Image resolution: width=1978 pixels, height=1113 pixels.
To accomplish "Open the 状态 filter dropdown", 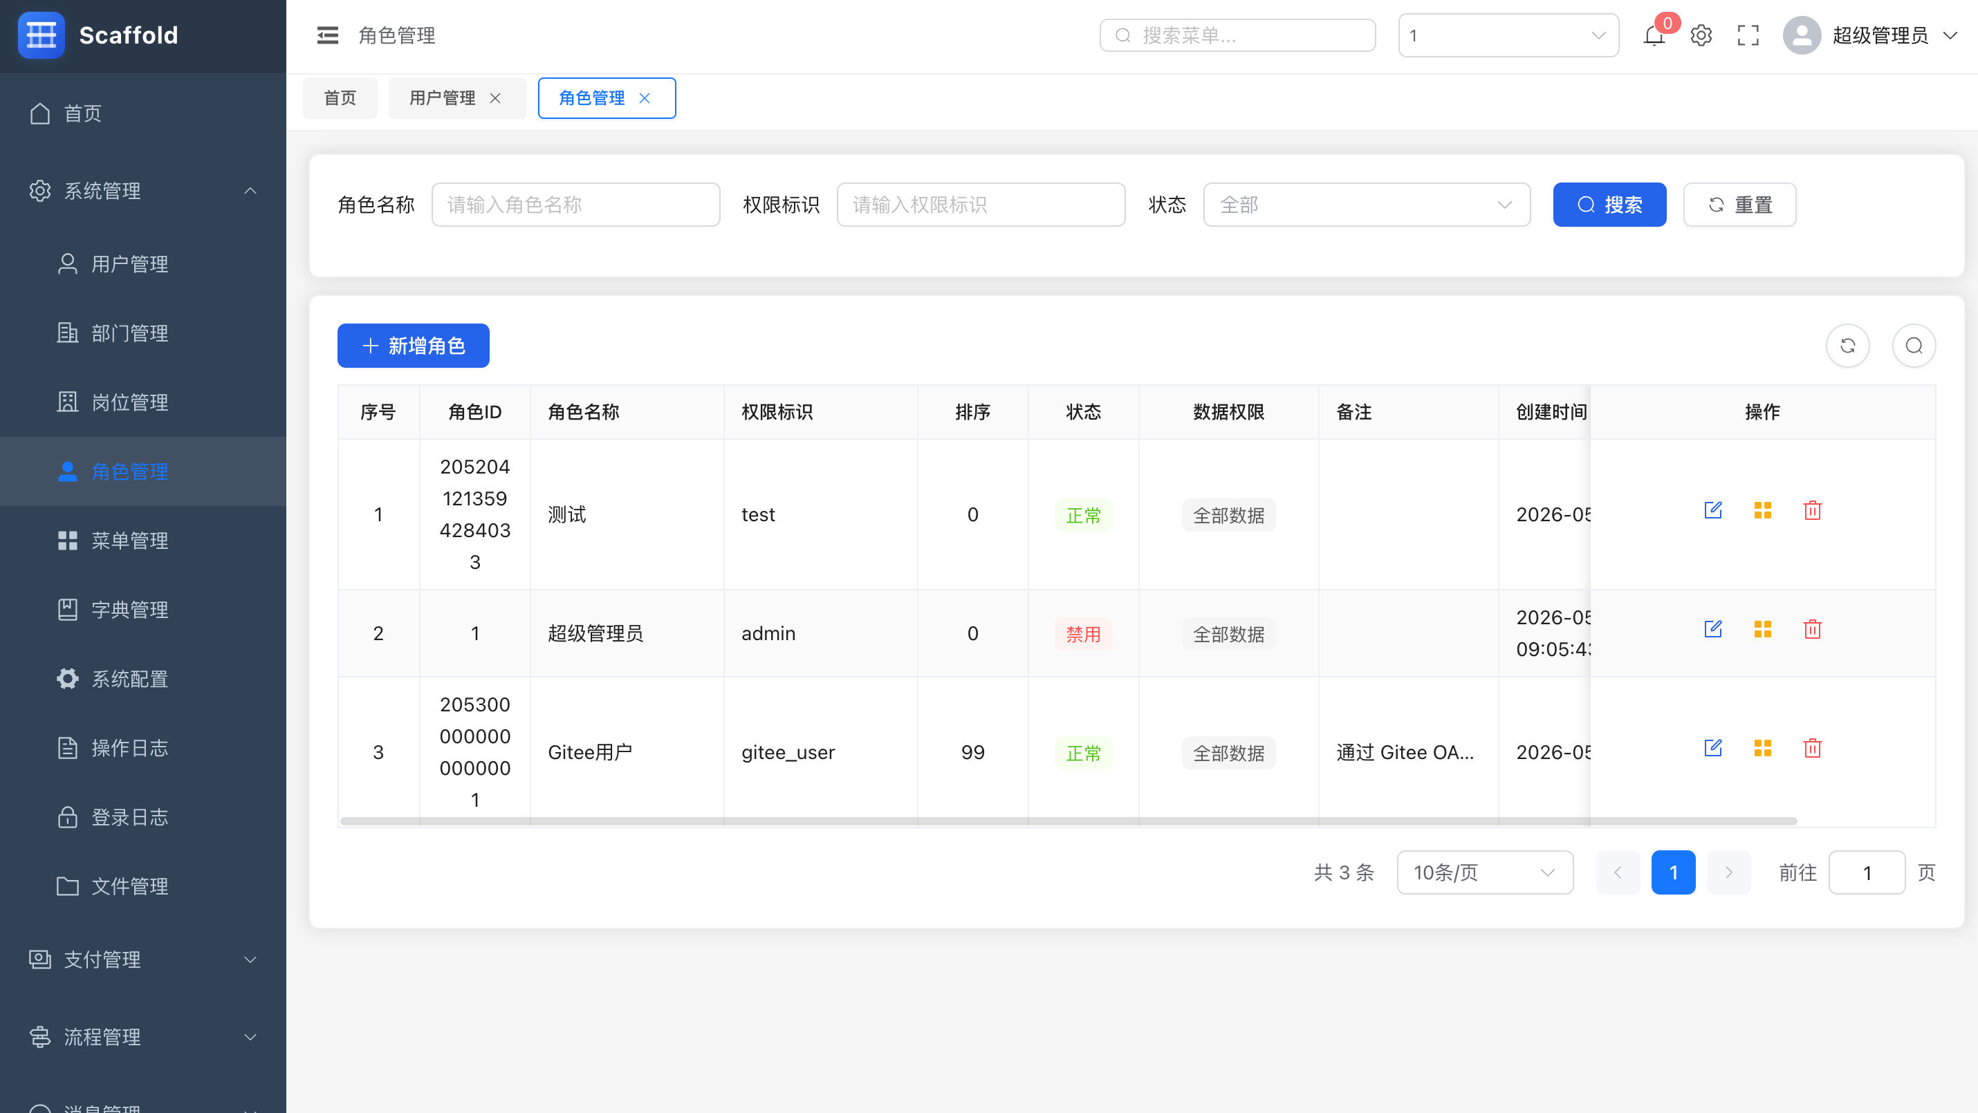I will pyautogui.click(x=1367, y=205).
